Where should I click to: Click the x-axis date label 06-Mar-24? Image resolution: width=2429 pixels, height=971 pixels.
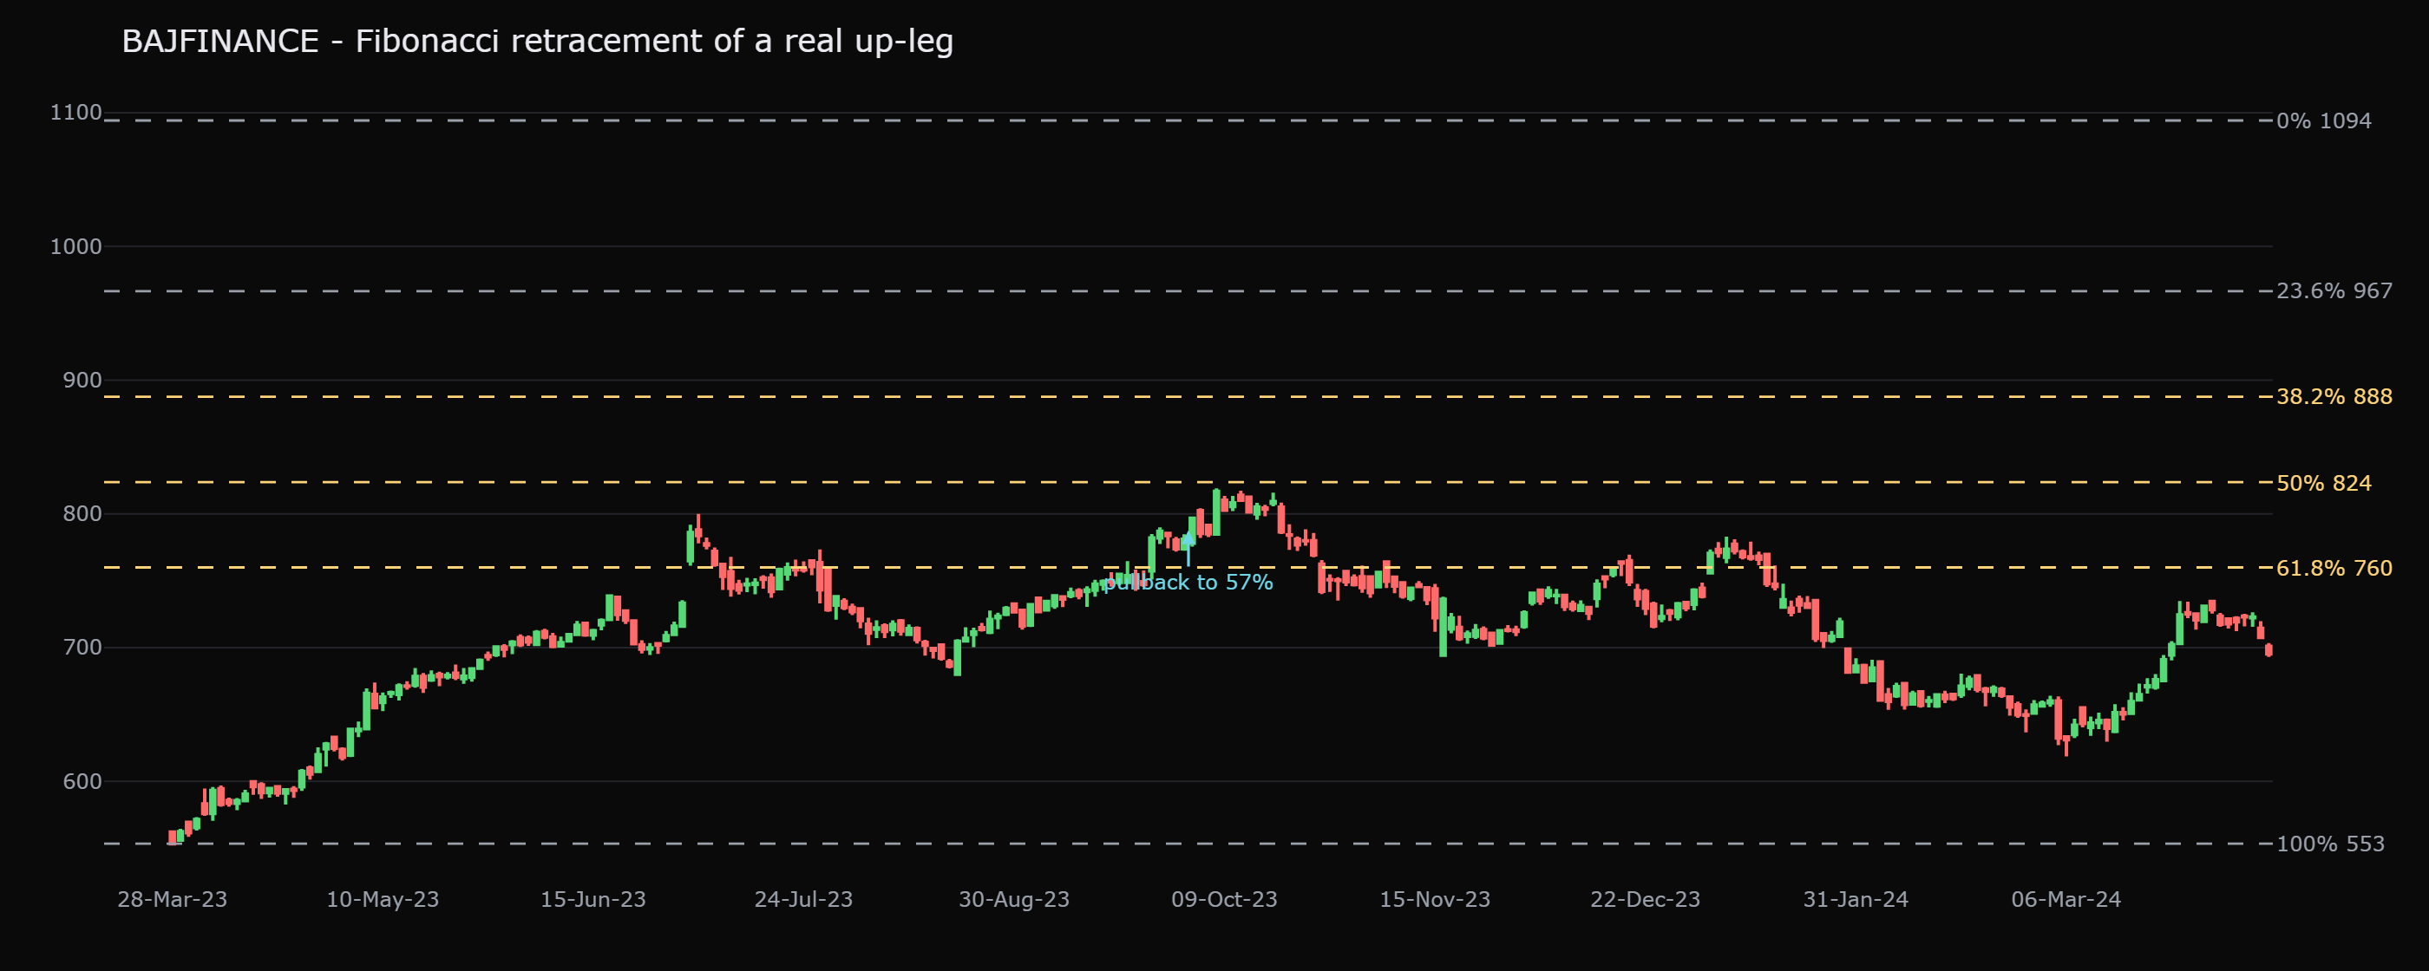(x=2066, y=899)
